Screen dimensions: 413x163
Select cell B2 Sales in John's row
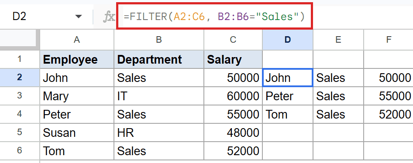(159, 78)
